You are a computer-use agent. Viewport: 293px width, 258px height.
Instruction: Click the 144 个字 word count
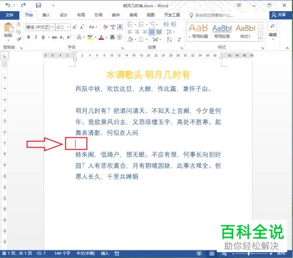[x=62, y=253]
